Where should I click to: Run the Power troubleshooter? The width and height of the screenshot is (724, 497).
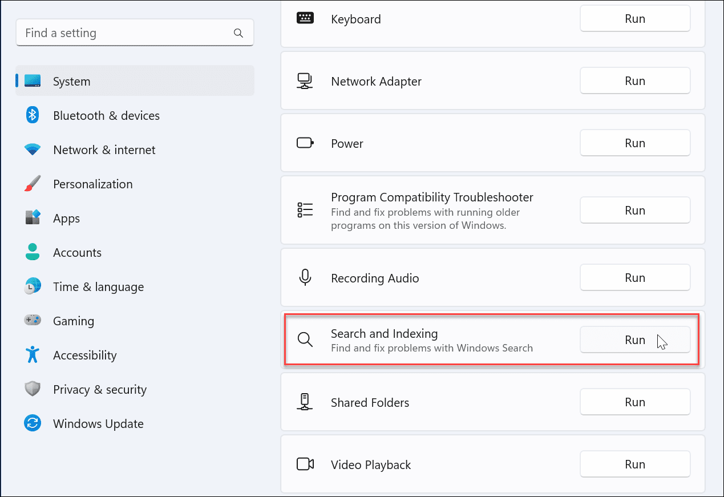coord(634,143)
